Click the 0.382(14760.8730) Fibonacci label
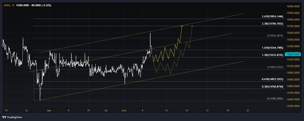 click(273, 86)
